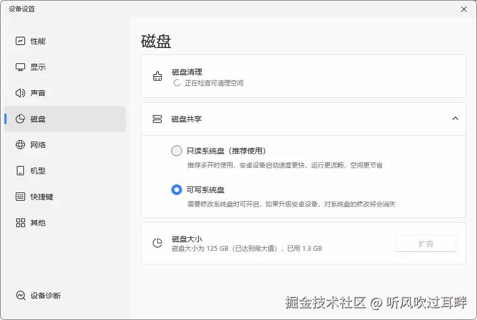The image size is (477, 320).
Task: Close the 设备设置 window
Action: pyautogui.click(x=463, y=9)
